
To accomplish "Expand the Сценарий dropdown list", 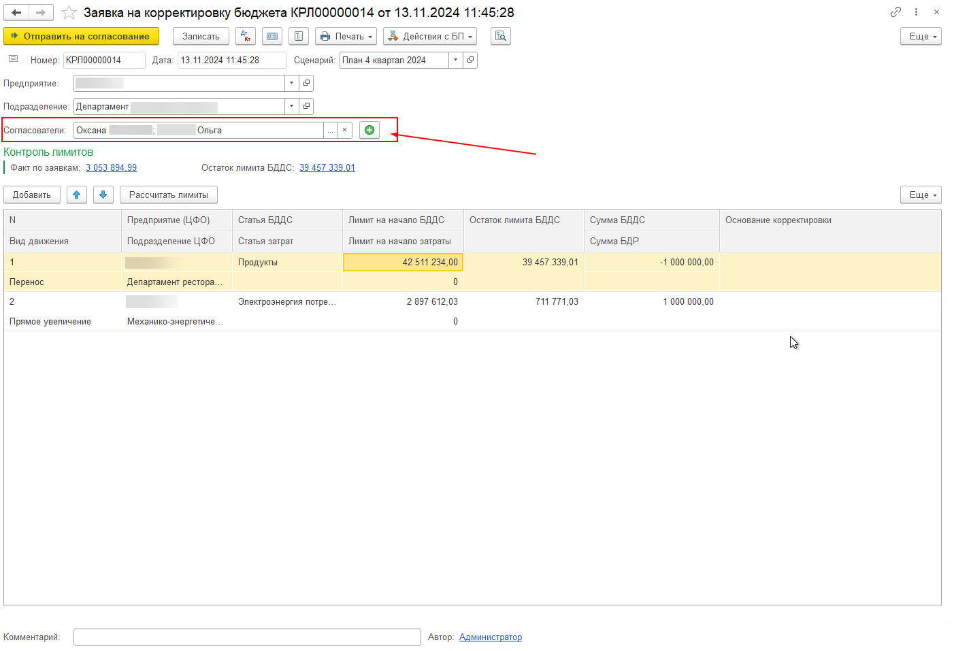I will pos(456,60).
